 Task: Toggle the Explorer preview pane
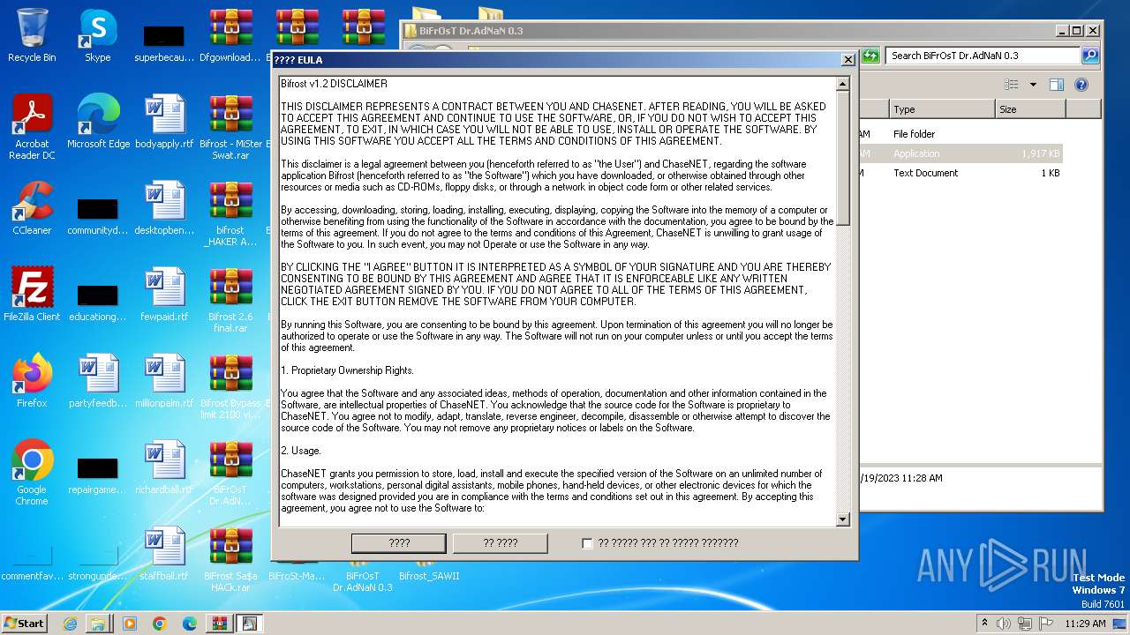[1057, 85]
